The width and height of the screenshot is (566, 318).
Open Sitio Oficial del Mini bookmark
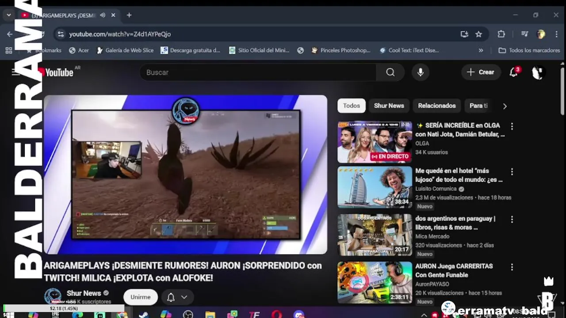[x=259, y=50]
